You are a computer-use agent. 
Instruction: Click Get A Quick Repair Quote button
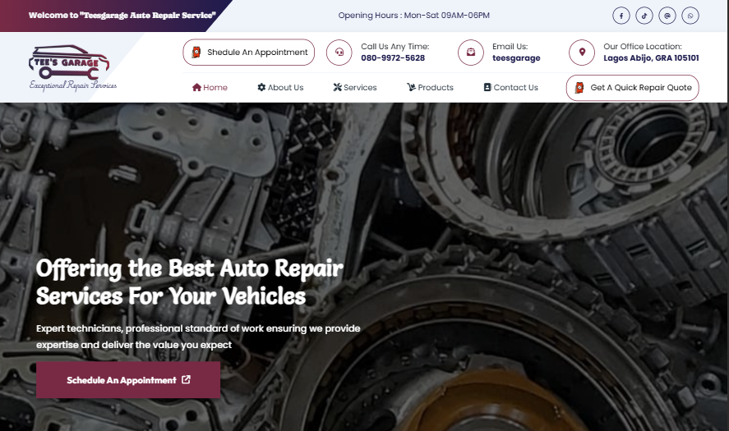coord(632,87)
